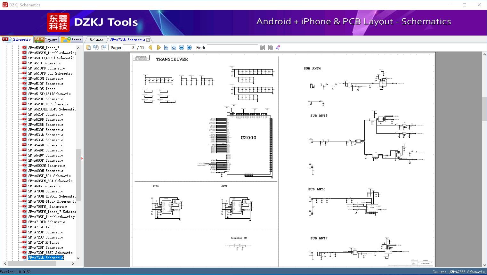
Task: Select SM-A715F Tshoo entry
Action: 42,227
